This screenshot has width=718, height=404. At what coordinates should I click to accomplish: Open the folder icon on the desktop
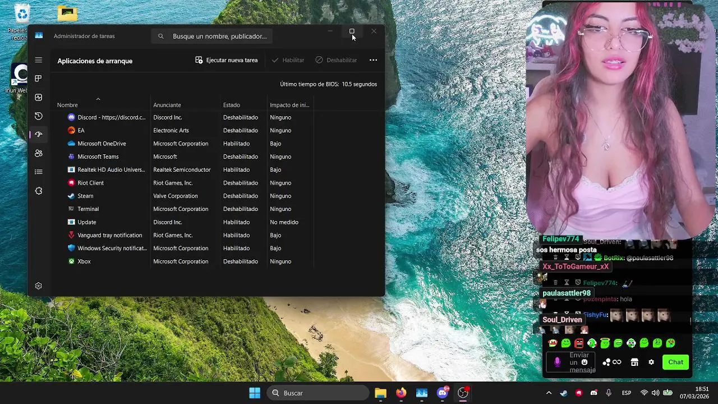(x=67, y=13)
